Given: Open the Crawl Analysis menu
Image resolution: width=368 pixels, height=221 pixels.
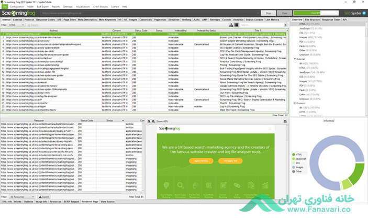Looking at the screenshot, I should click(x=101, y=7).
